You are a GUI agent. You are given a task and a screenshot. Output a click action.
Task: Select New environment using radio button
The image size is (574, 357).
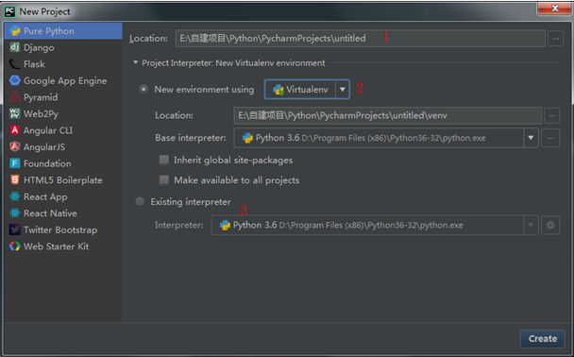pyautogui.click(x=143, y=89)
